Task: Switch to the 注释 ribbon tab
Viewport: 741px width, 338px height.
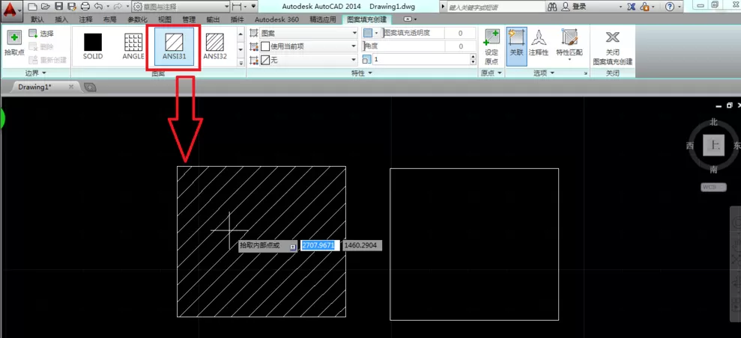Action: tap(86, 19)
